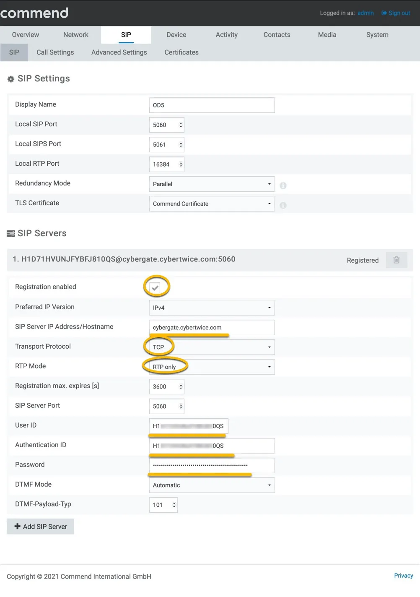
Task: Open the Certificates sub-tab
Action: [x=181, y=52]
